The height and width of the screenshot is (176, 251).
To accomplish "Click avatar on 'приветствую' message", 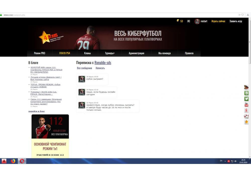I will point(82,105).
